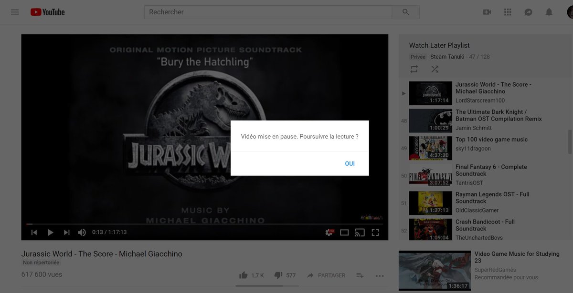Open the more actions ellipsis menu
This screenshot has width=573, height=293.
tap(380, 275)
